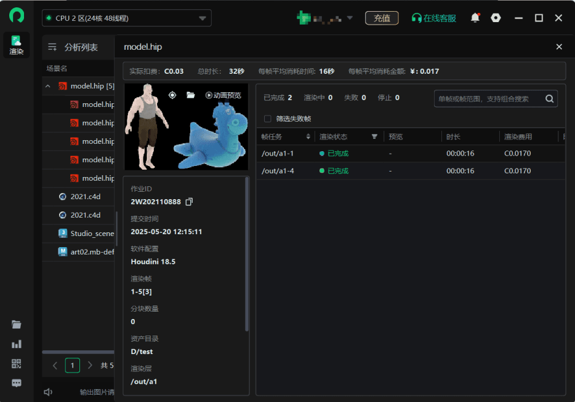Screen dimensions: 575x402
Task: Play the 动画预览 animation preview
Action: click(223, 95)
